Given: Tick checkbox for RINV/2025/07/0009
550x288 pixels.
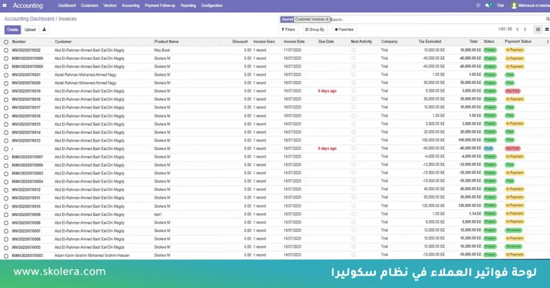Looking at the screenshot, I should click(6, 59).
